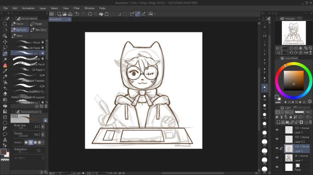Select the Figure ellipse tool
This screenshot has width=313, height=175.
click(x=5, y=123)
